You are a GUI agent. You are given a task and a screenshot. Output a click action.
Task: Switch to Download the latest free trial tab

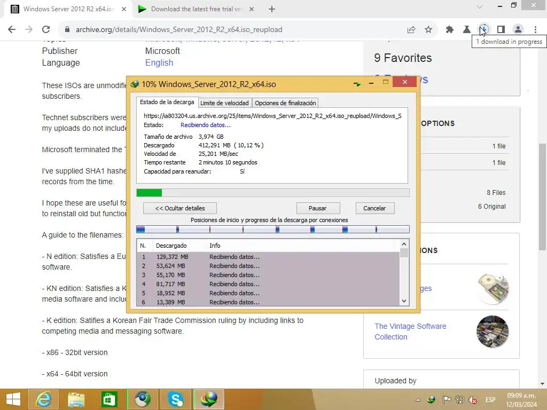tap(196, 9)
